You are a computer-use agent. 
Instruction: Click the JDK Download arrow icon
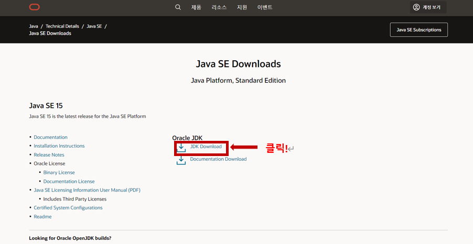(x=181, y=148)
